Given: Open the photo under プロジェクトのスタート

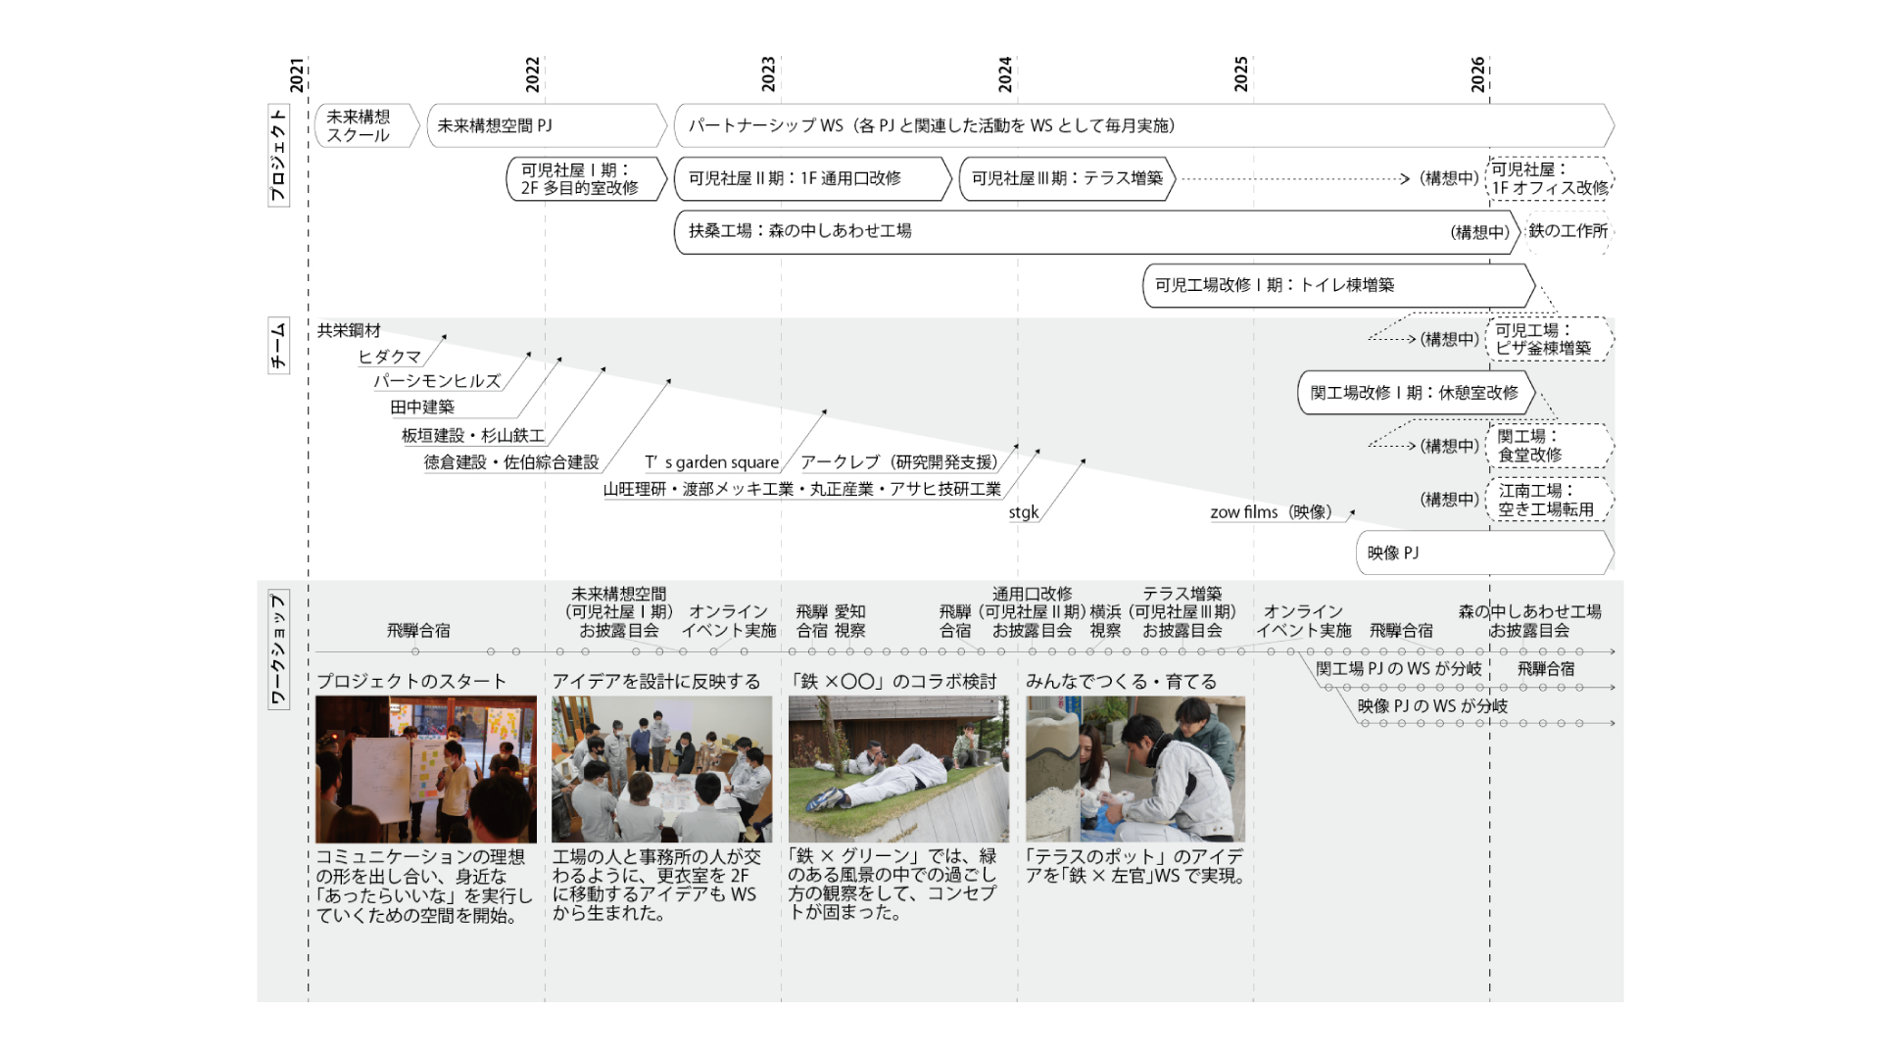Looking at the screenshot, I should coord(426,769).
